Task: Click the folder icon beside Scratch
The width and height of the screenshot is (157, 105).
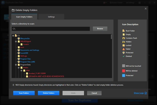Action: tap(21, 44)
